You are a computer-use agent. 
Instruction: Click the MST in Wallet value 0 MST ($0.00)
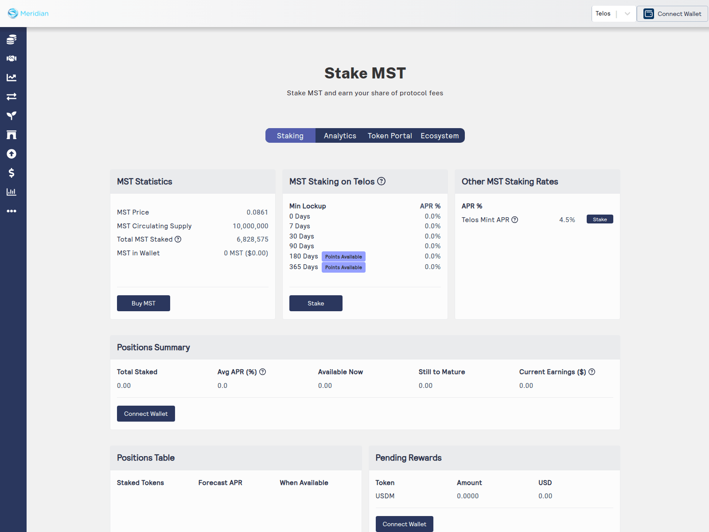point(246,253)
